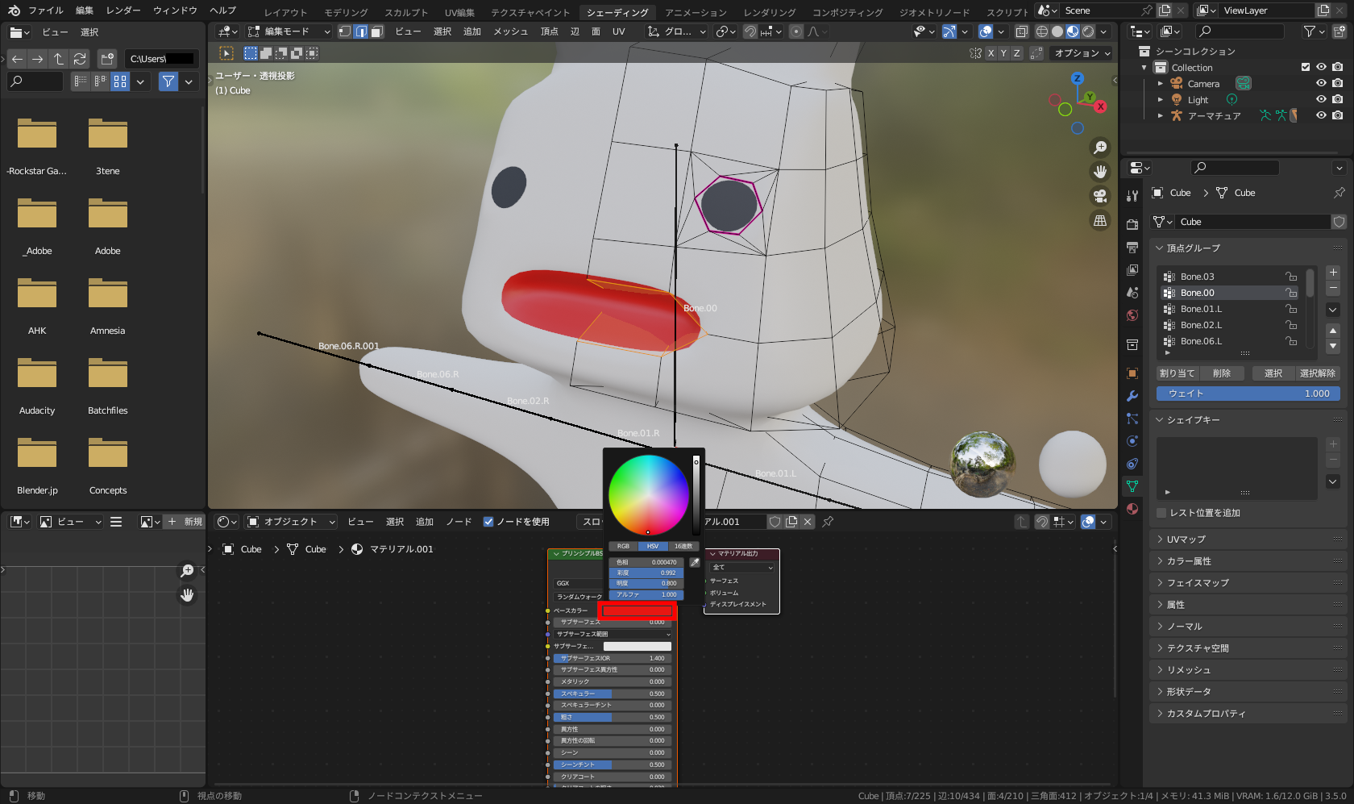Switch color picker to RGB tab

click(x=623, y=546)
